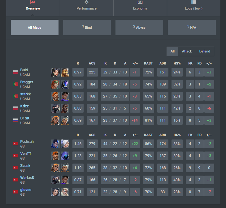The width and height of the screenshot is (226, 208).
Task: Click Krizz's second agent icon
Action: [65, 108]
